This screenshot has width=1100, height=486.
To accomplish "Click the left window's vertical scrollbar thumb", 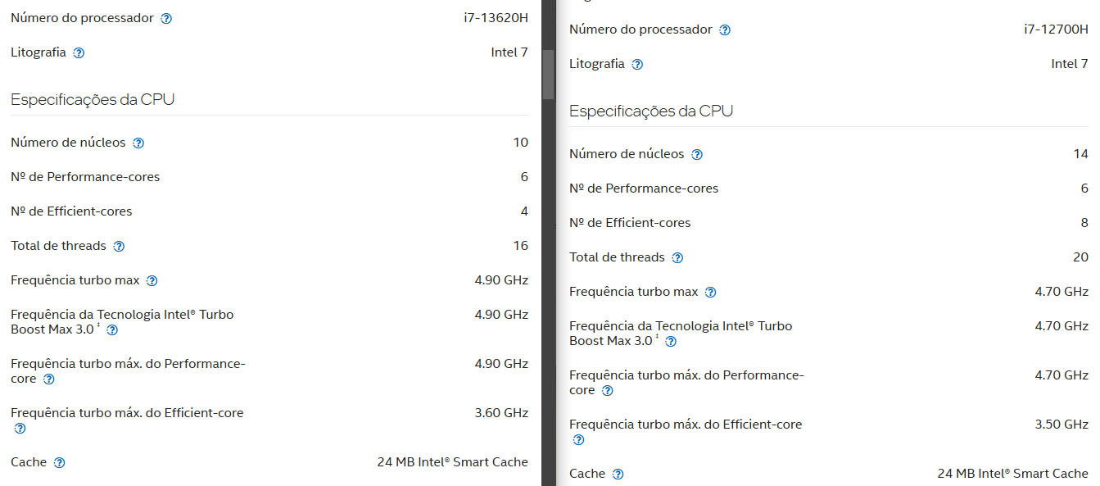I will [548, 75].
